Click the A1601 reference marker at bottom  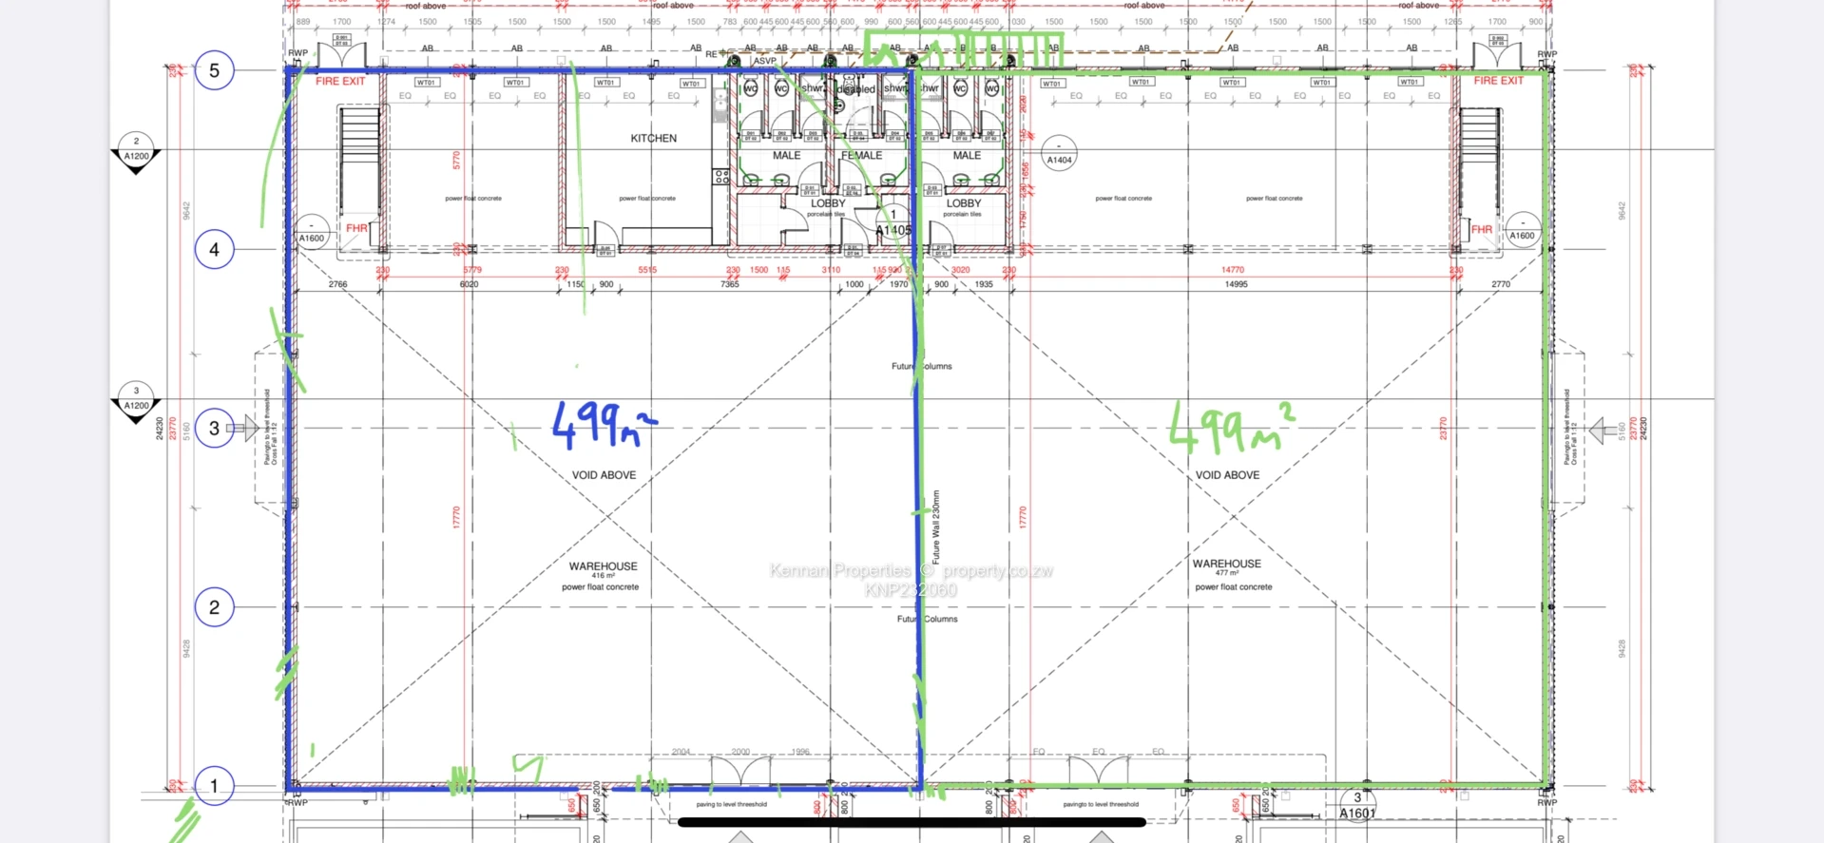tap(1357, 805)
